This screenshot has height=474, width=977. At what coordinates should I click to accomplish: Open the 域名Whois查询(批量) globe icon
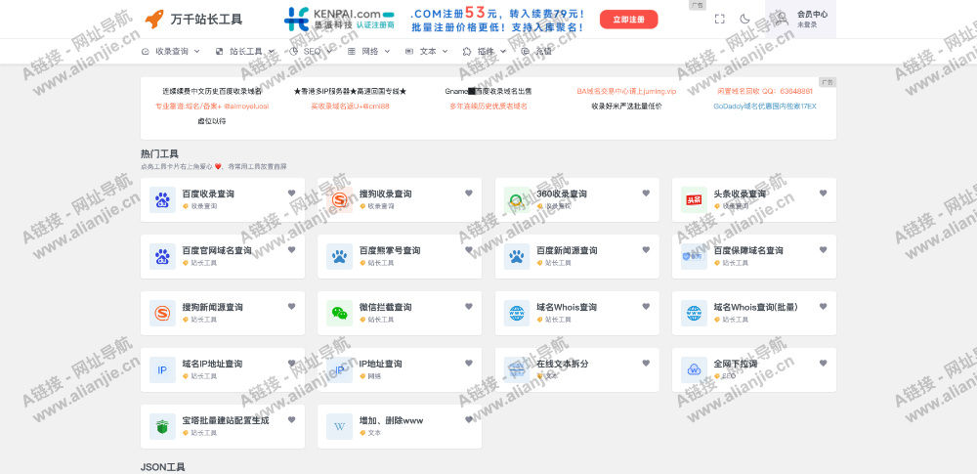click(x=694, y=313)
